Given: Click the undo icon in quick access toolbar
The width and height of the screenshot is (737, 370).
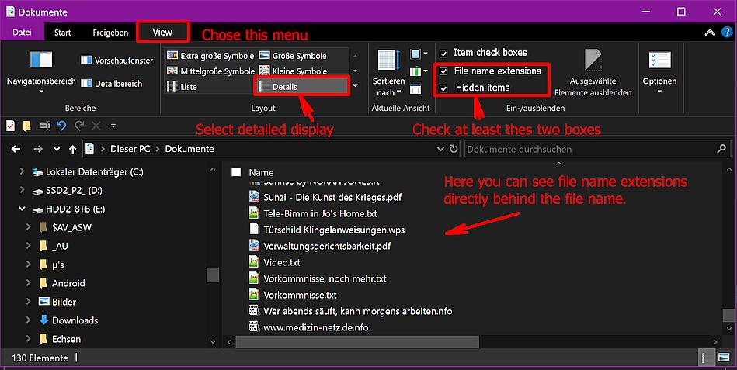Looking at the screenshot, I should [61, 126].
